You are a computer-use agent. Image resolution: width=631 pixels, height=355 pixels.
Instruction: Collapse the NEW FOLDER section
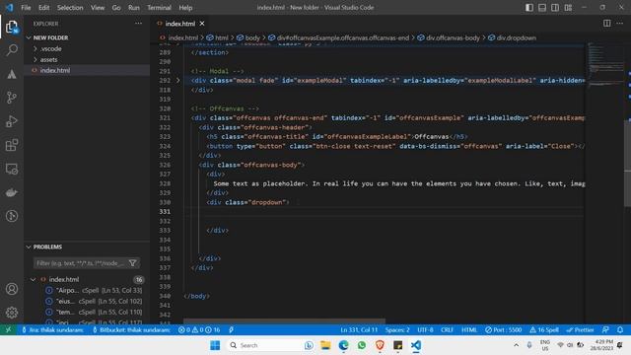click(x=50, y=37)
